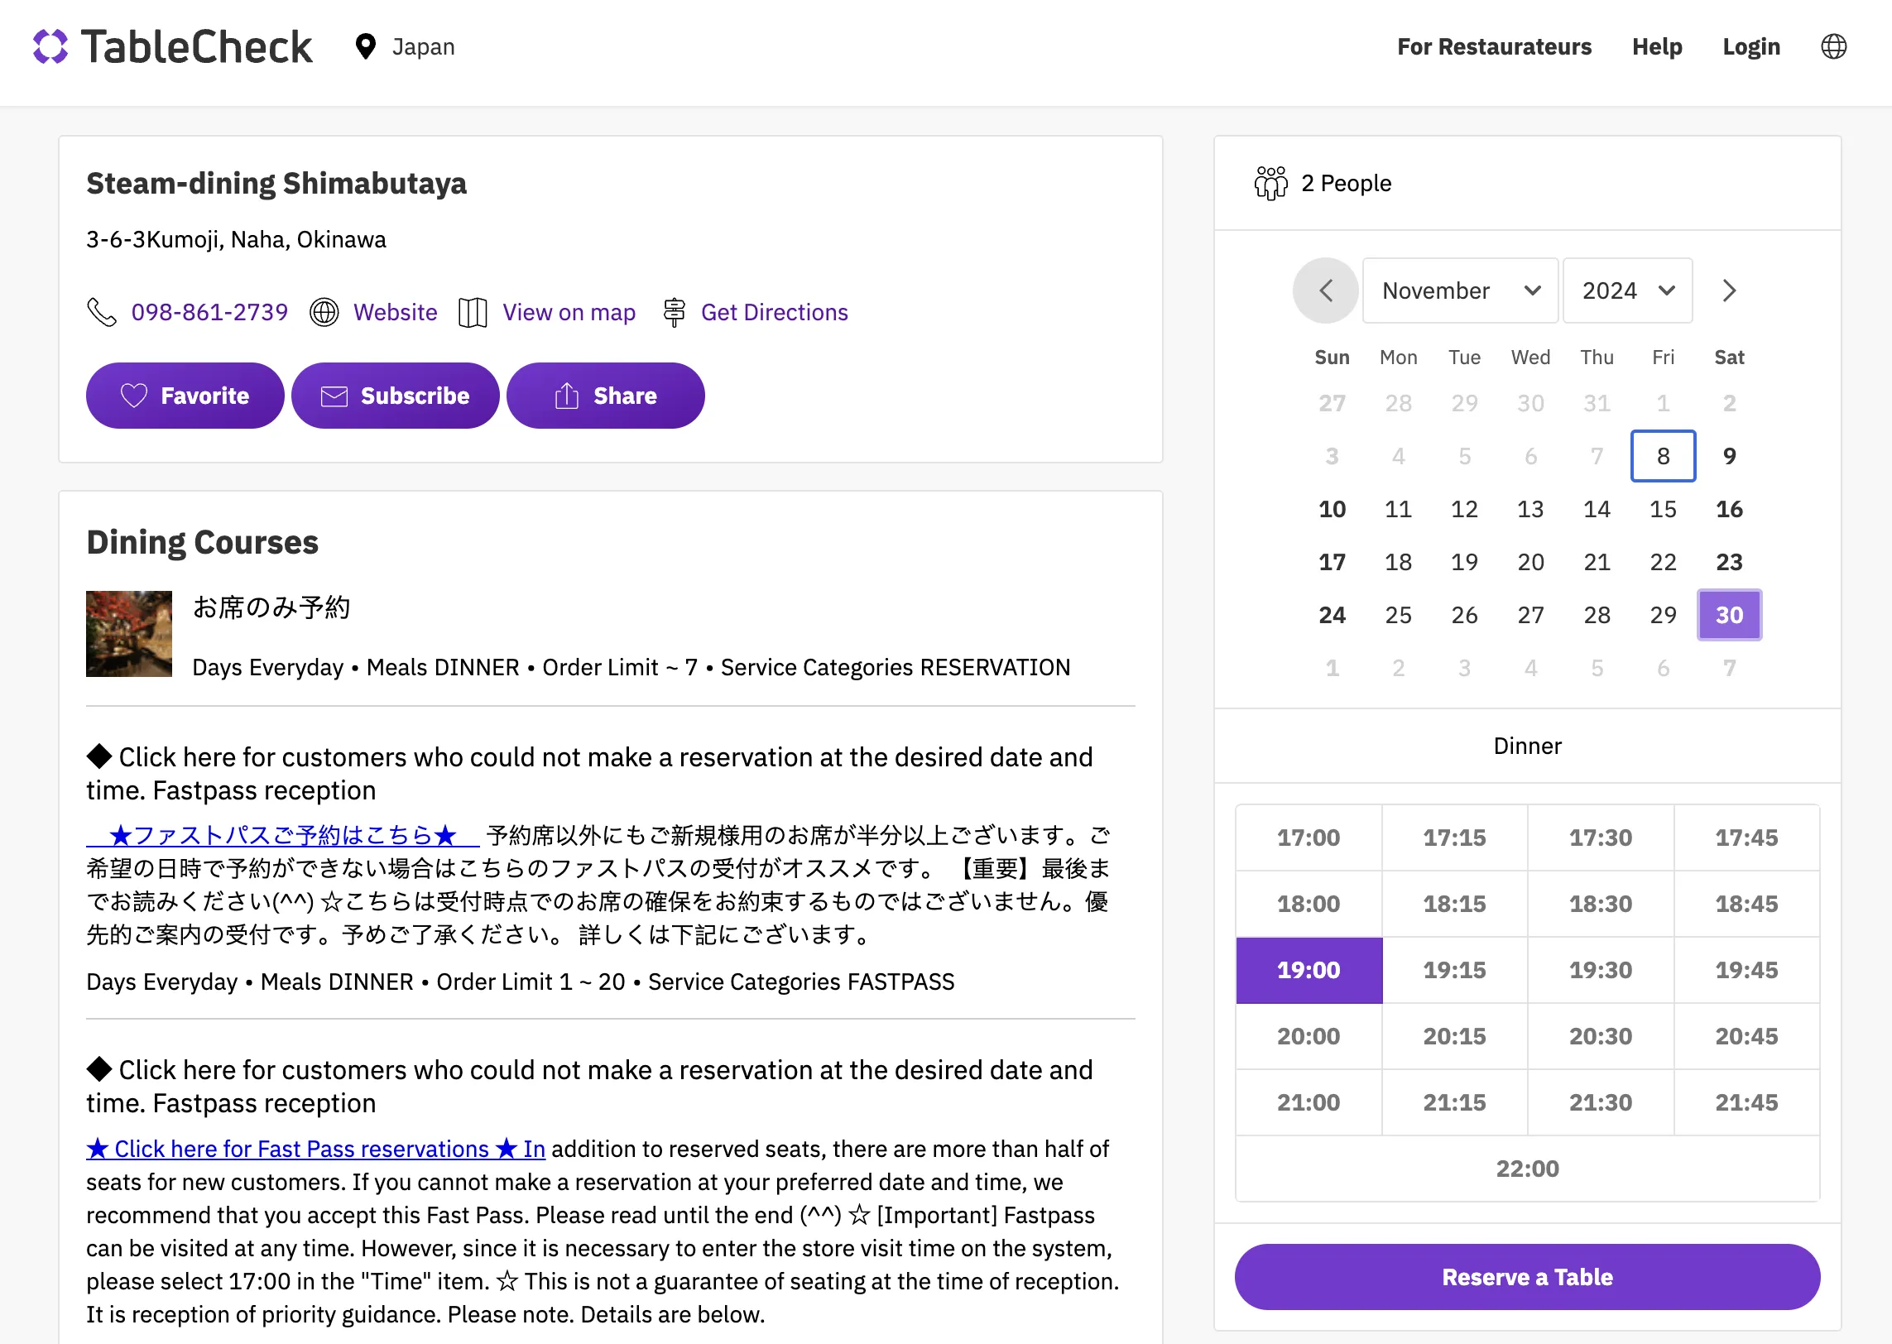Expand the November month dropdown
Screen dimensions: 1892x1344
coord(1460,290)
